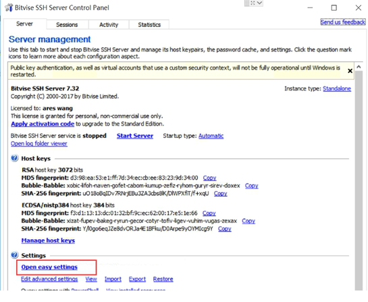
Task: Click Edit advanced settings link
Action: pyautogui.click(x=49, y=279)
